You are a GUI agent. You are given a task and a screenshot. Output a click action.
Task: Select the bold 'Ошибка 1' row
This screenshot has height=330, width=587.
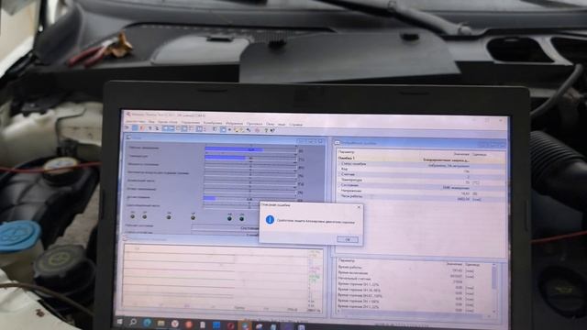pos(421,159)
